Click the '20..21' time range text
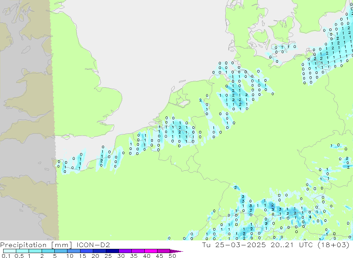Image resolution: width=353 pixels, height=258 pixels. coord(282,245)
